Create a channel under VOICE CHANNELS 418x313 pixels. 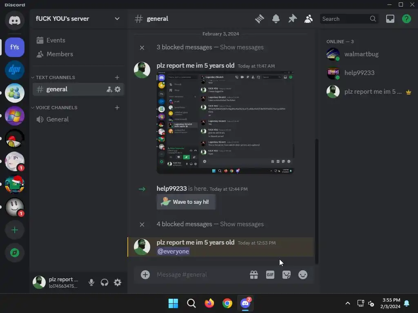[117, 108]
